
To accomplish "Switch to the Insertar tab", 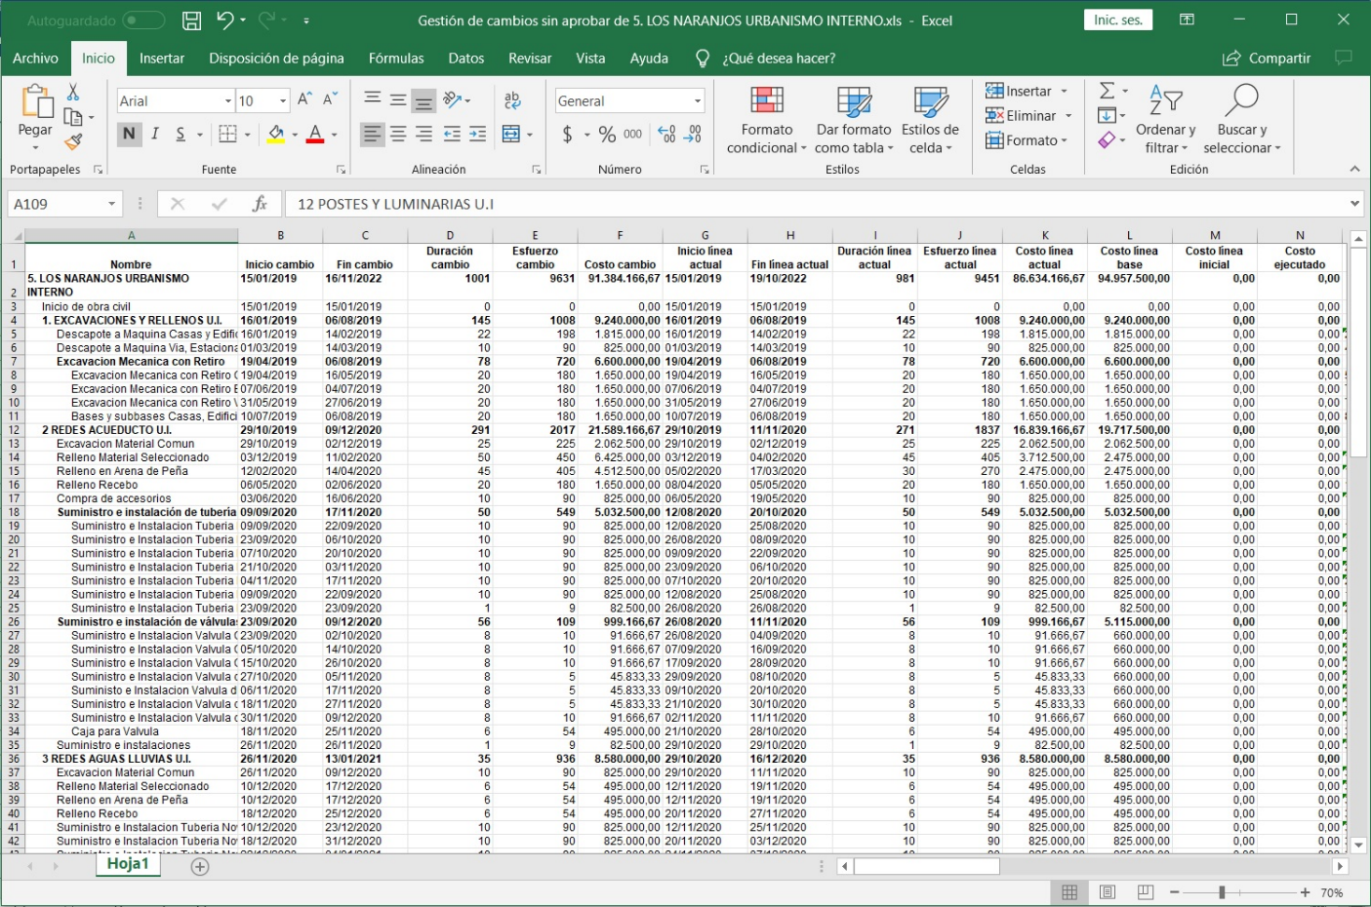I will pyautogui.click(x=162, y=59).
